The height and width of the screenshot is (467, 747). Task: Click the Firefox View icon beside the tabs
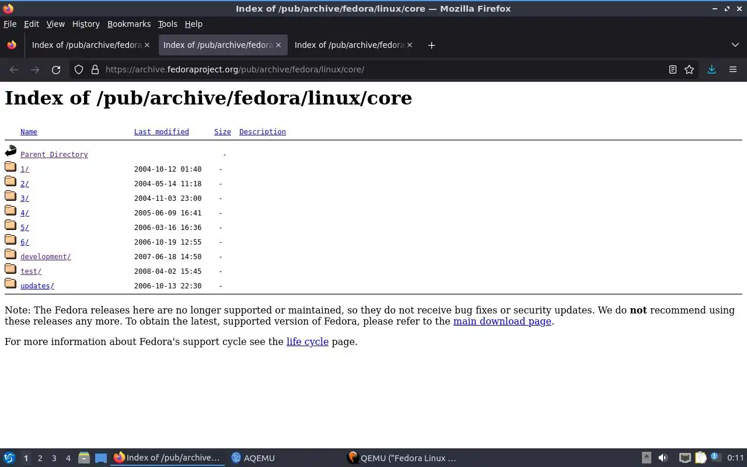[x=12, y=45]
